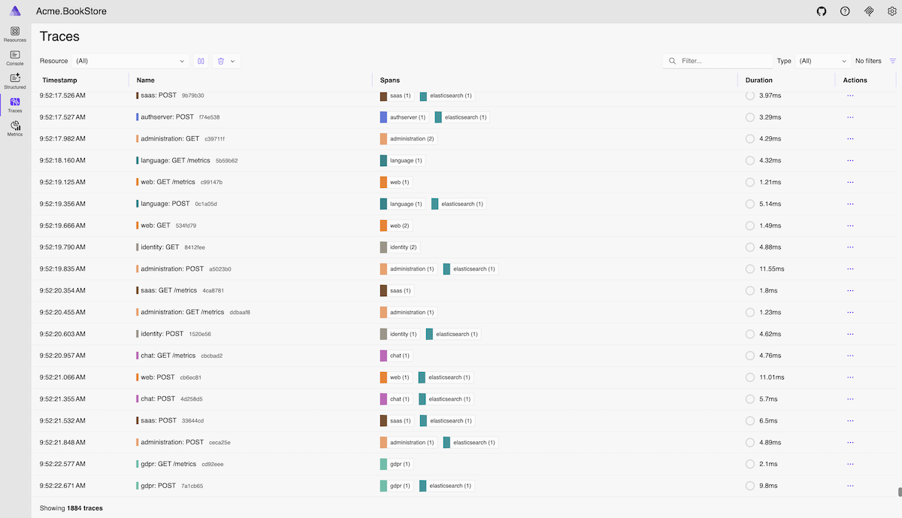Open actions for the identity: GET trace
Viewport: 902px width, 518px height.
tap(850, 247)
